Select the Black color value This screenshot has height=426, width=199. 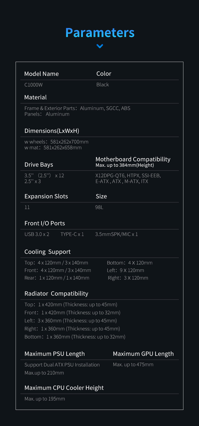pos(103,85)
